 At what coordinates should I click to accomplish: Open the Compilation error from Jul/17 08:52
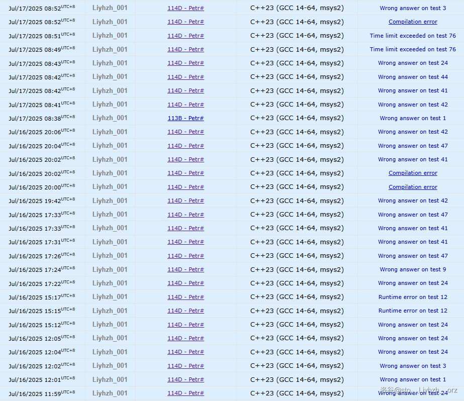pos(413,22)
